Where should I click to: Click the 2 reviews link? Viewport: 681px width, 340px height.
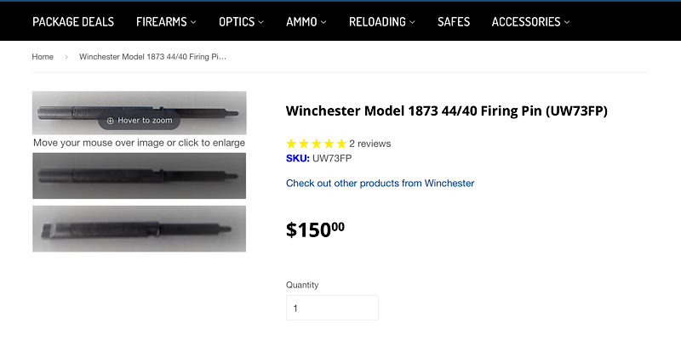[370, 144]
